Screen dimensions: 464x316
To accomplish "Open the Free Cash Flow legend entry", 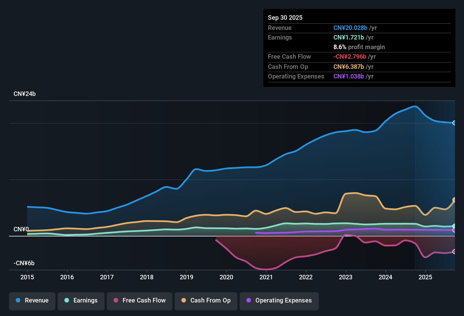I will pyautogui.click(x=139, y=300).
